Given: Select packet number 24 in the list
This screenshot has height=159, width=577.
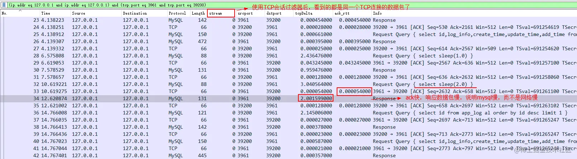Looking at the screenshot, I should (x=288, y=27).
